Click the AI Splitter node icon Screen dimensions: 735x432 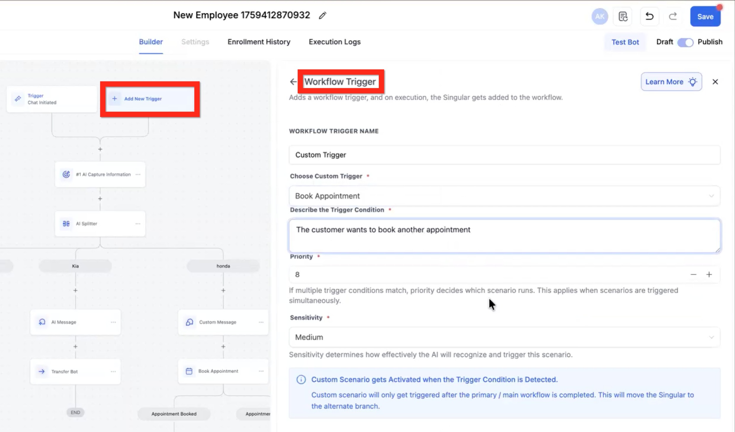pyautogui.click(x=66, y=224)
